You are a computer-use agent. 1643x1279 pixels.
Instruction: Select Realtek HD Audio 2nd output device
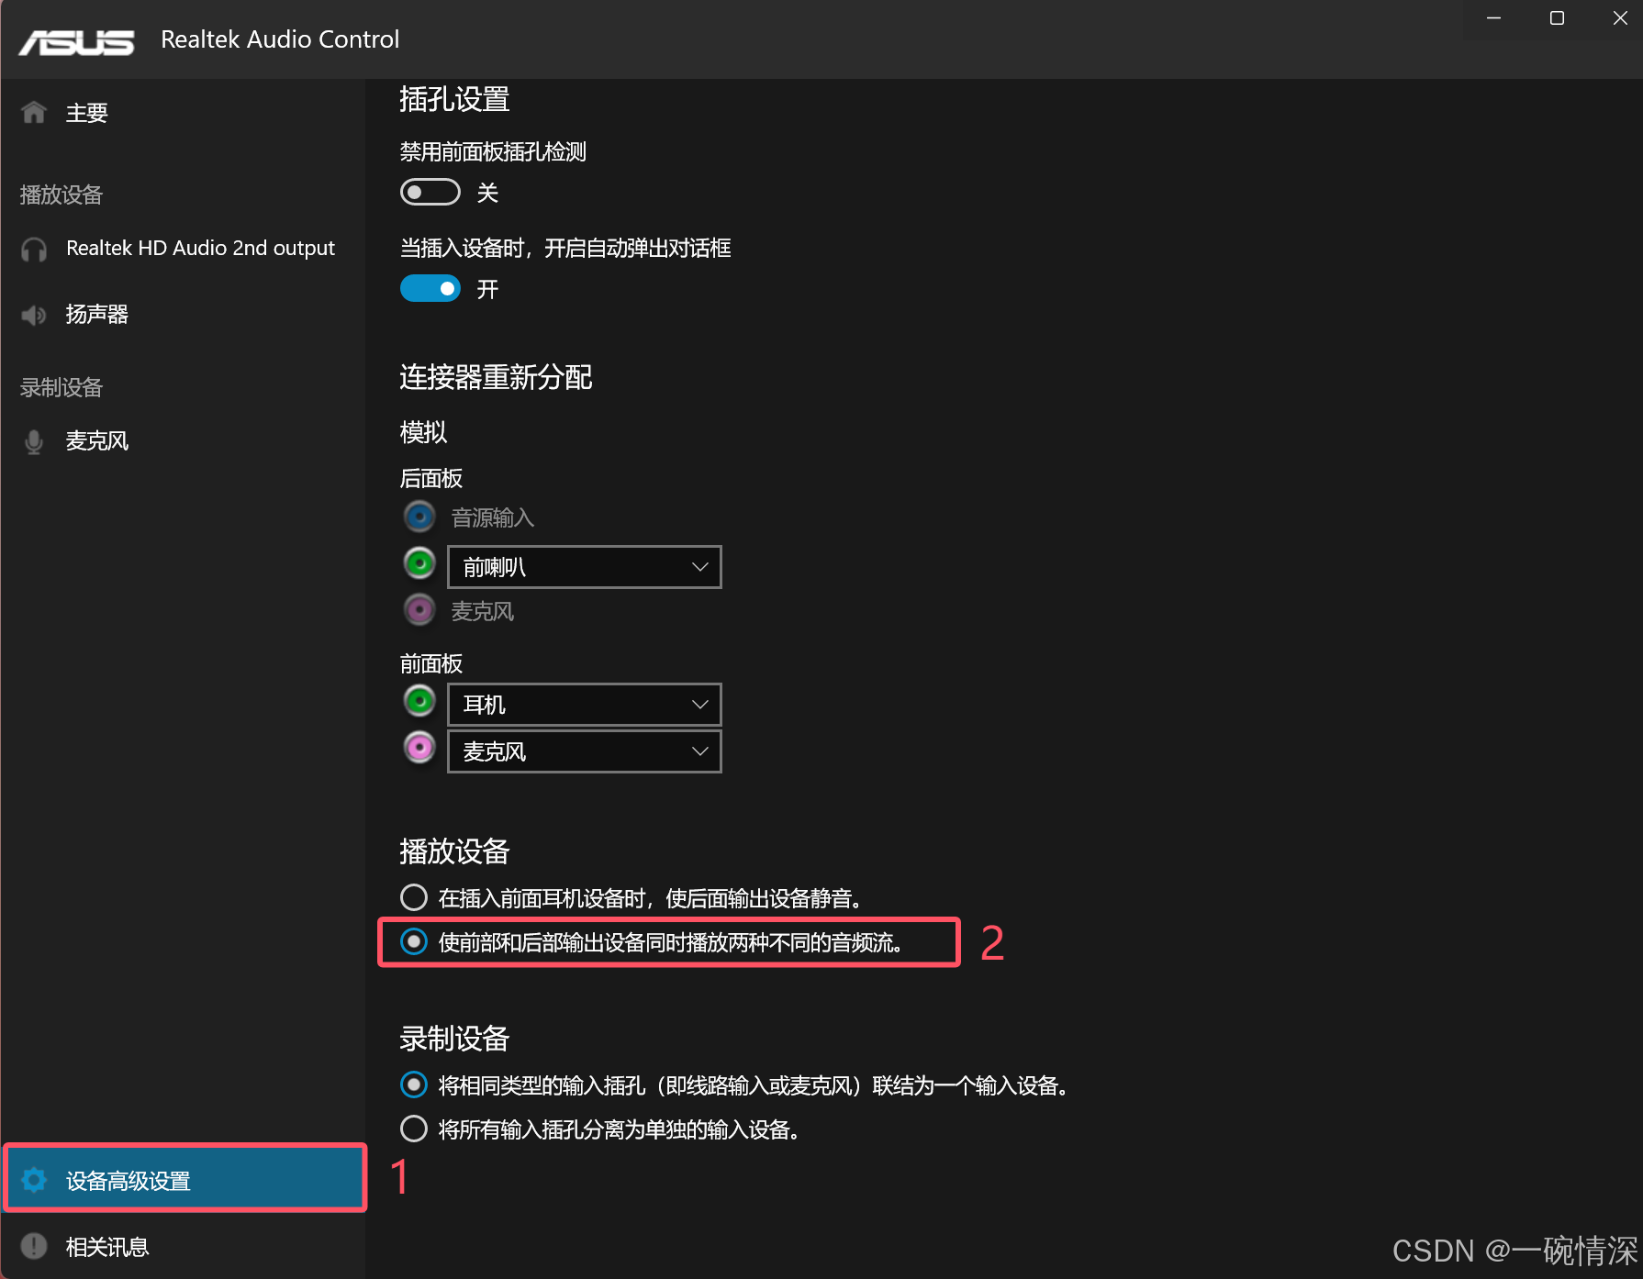tap(200, 249)
